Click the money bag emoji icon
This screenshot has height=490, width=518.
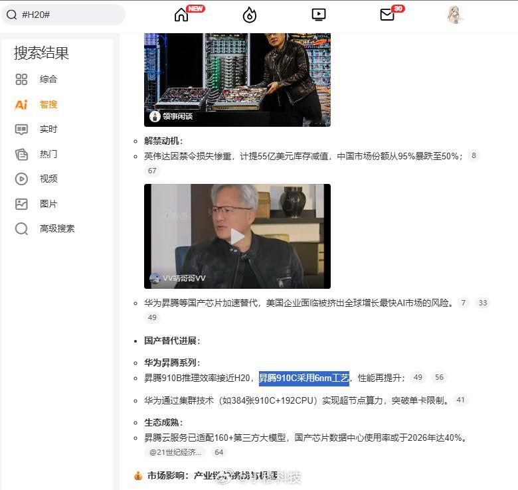(138, 476)
